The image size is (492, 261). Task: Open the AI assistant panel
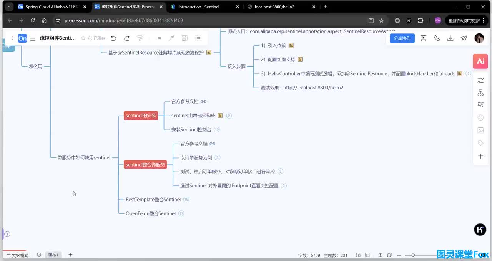tap(480, 61)
